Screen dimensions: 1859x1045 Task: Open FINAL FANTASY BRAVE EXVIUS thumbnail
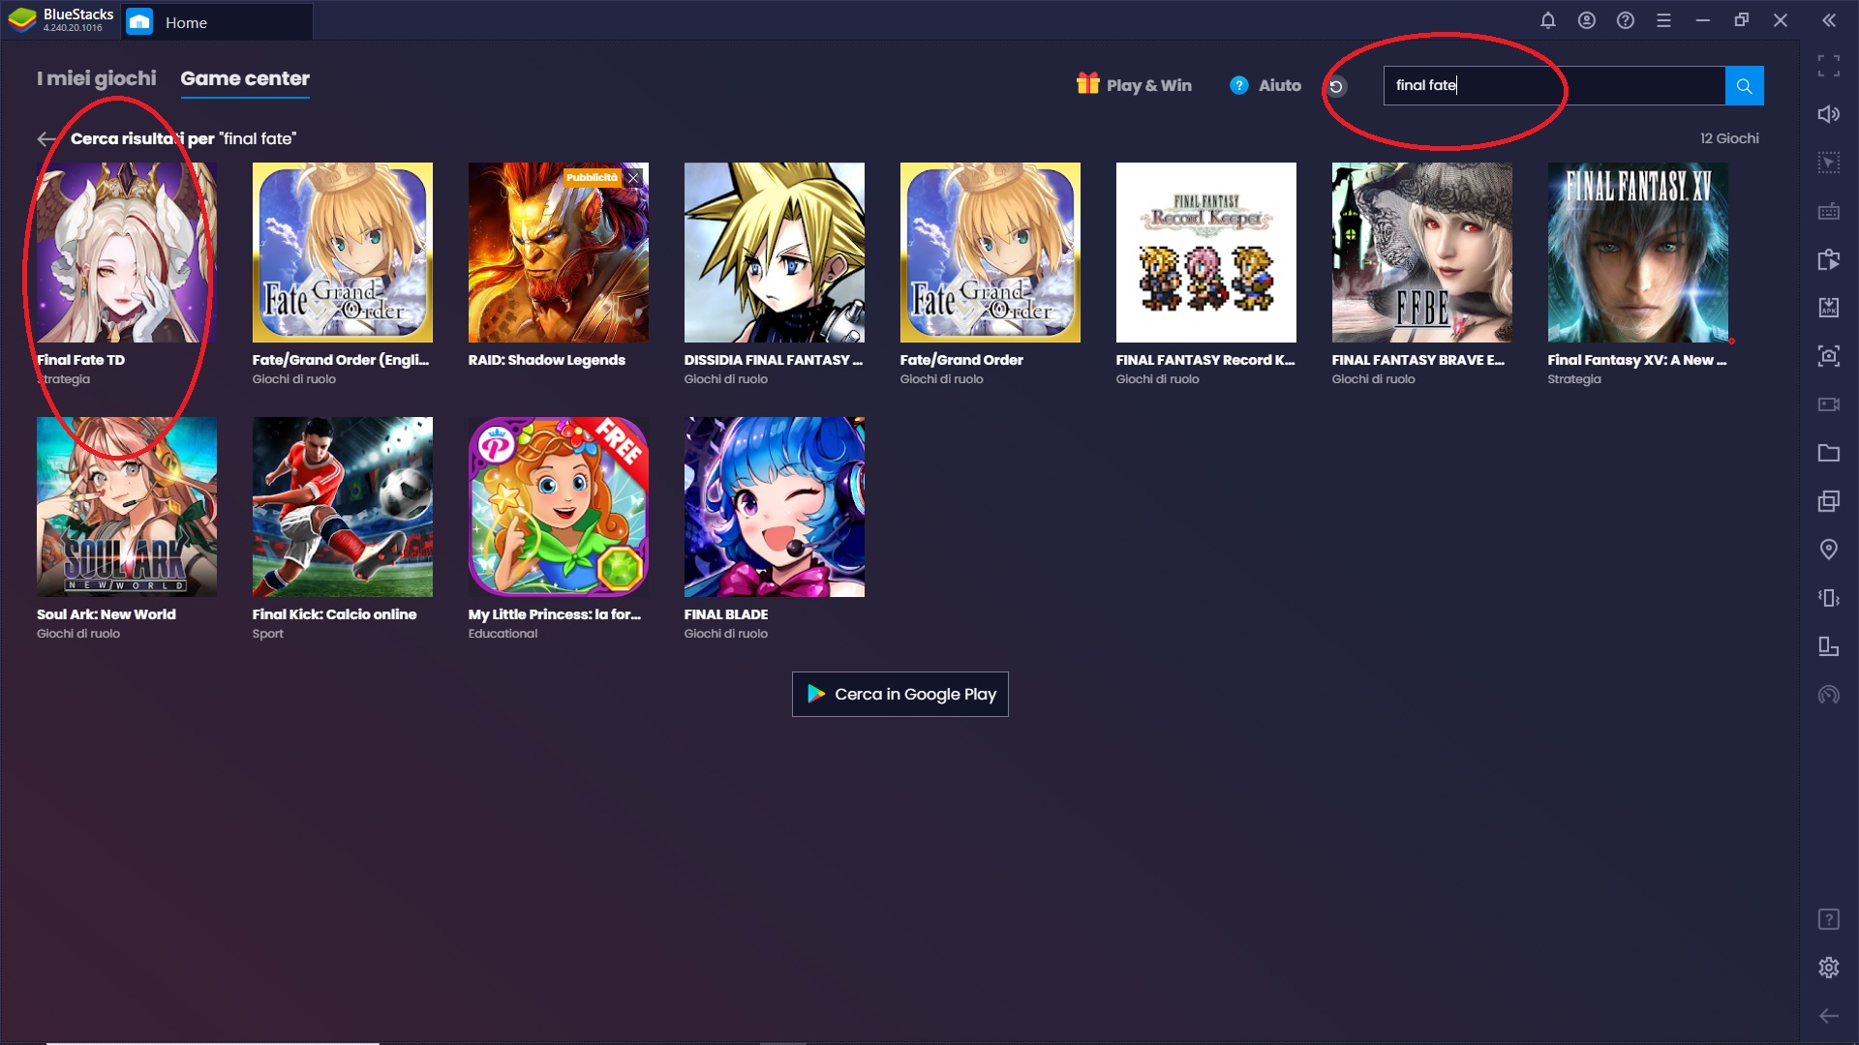[x=1422, y=253]
